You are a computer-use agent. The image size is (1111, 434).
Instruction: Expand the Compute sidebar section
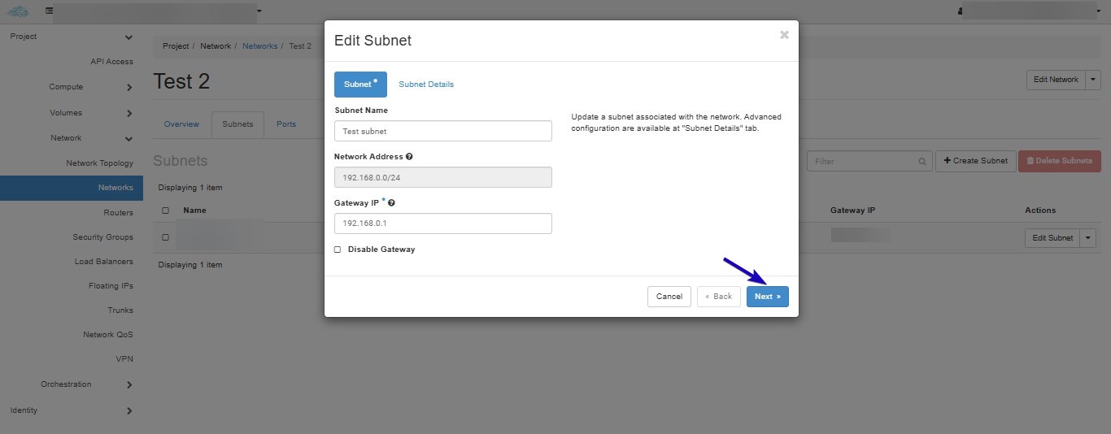pyautogui.click(x=129, y=87)
